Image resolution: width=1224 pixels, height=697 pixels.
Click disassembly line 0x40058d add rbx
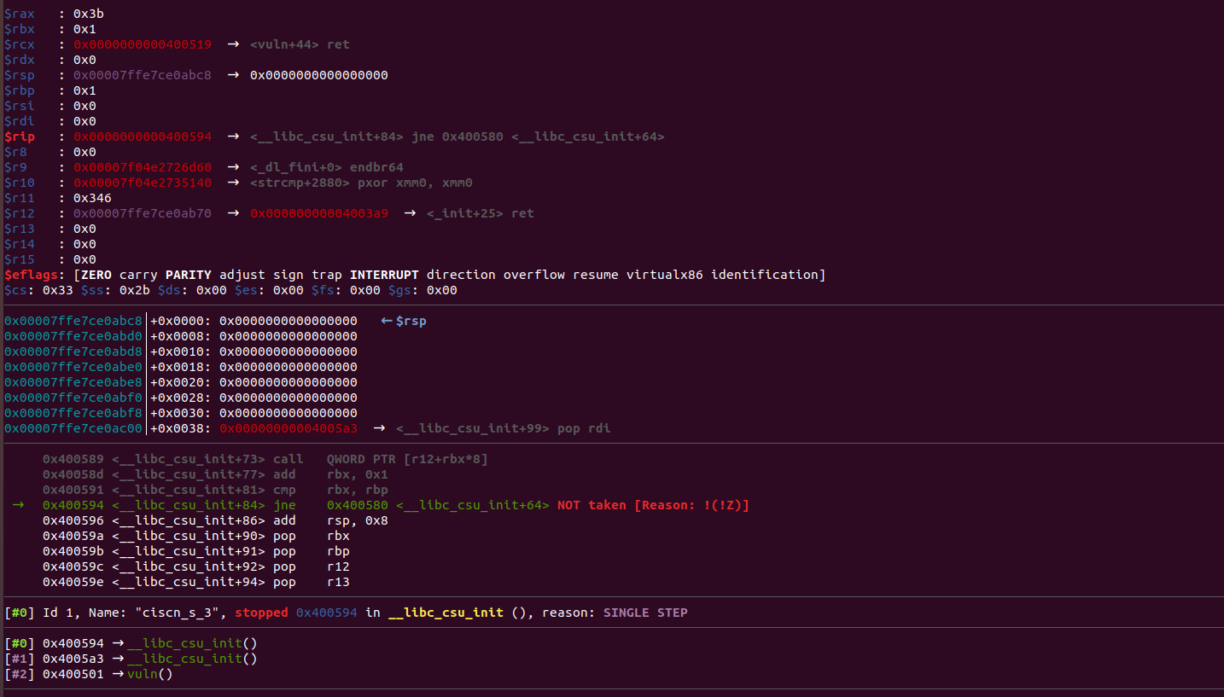pos(215,474)
